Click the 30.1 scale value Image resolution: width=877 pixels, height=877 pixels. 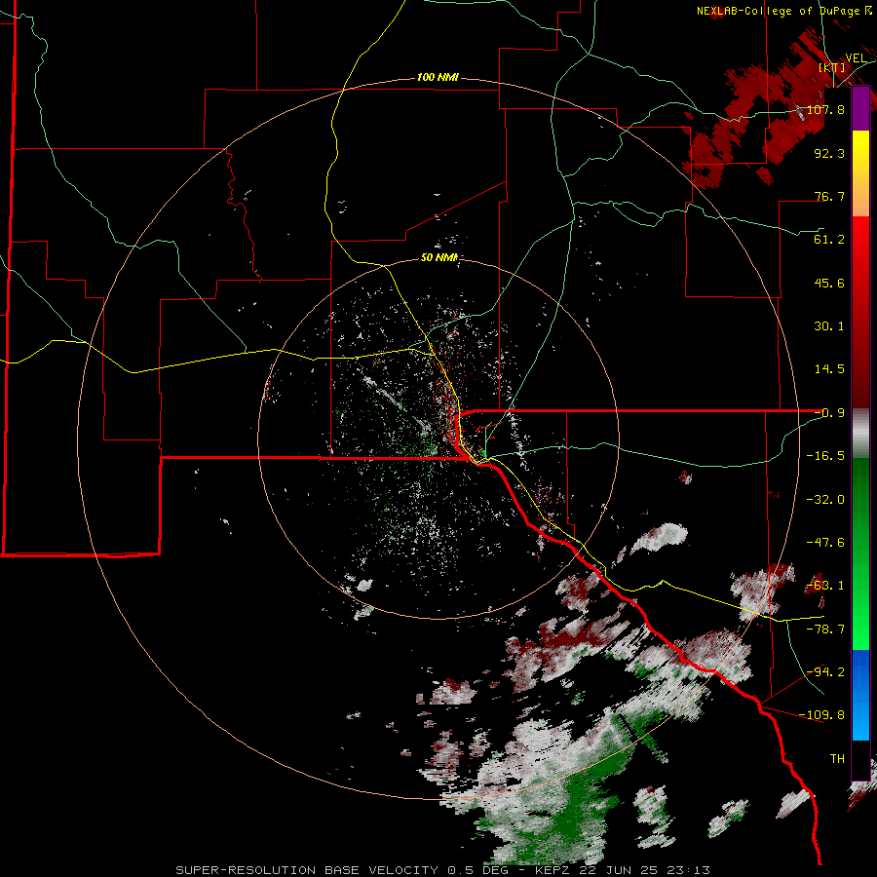pos(829,326)
